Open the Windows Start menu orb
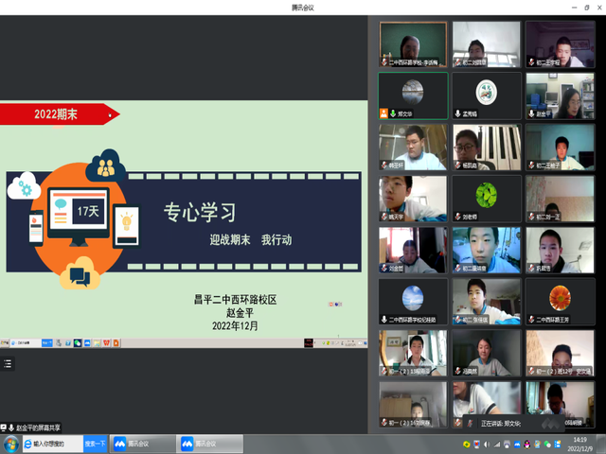This screenshot has height=454, width=606. pos(10,444)
